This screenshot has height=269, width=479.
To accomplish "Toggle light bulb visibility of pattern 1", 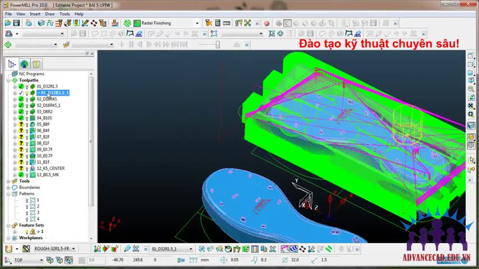I will point(27,200).
